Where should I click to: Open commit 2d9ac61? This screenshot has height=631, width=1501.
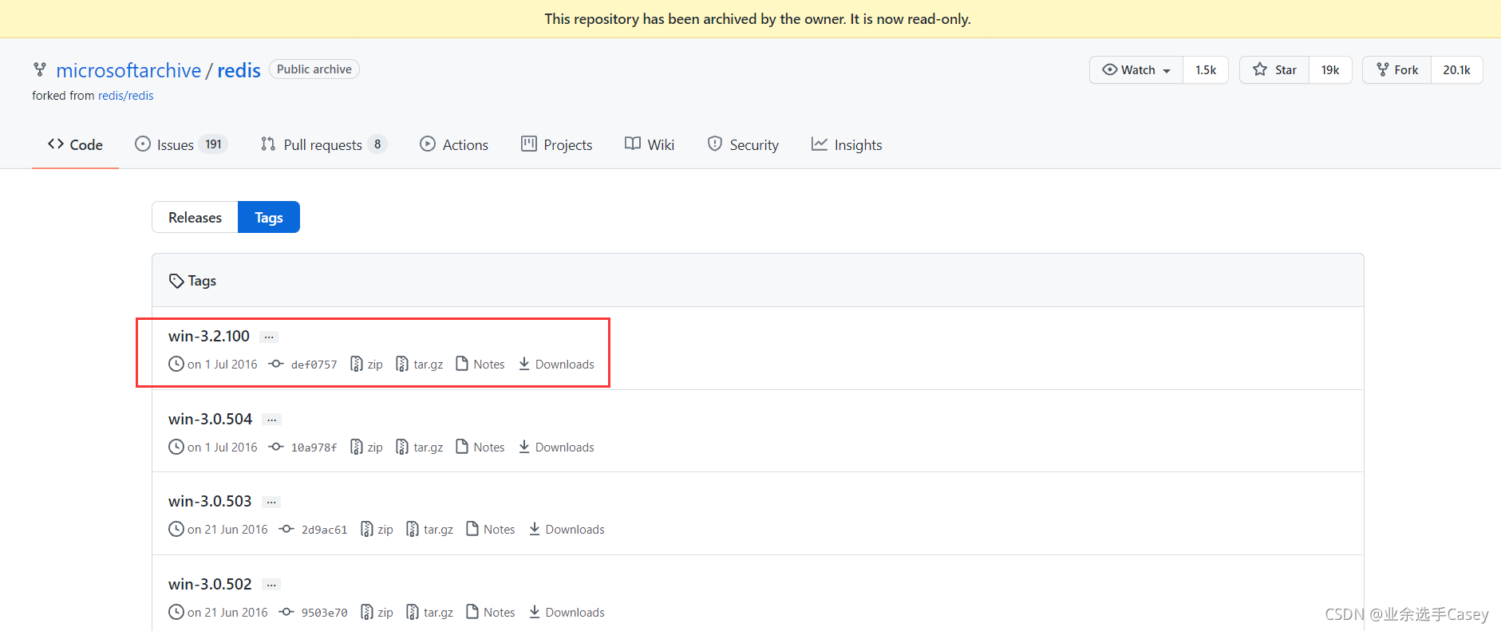[x=324, y=530]
